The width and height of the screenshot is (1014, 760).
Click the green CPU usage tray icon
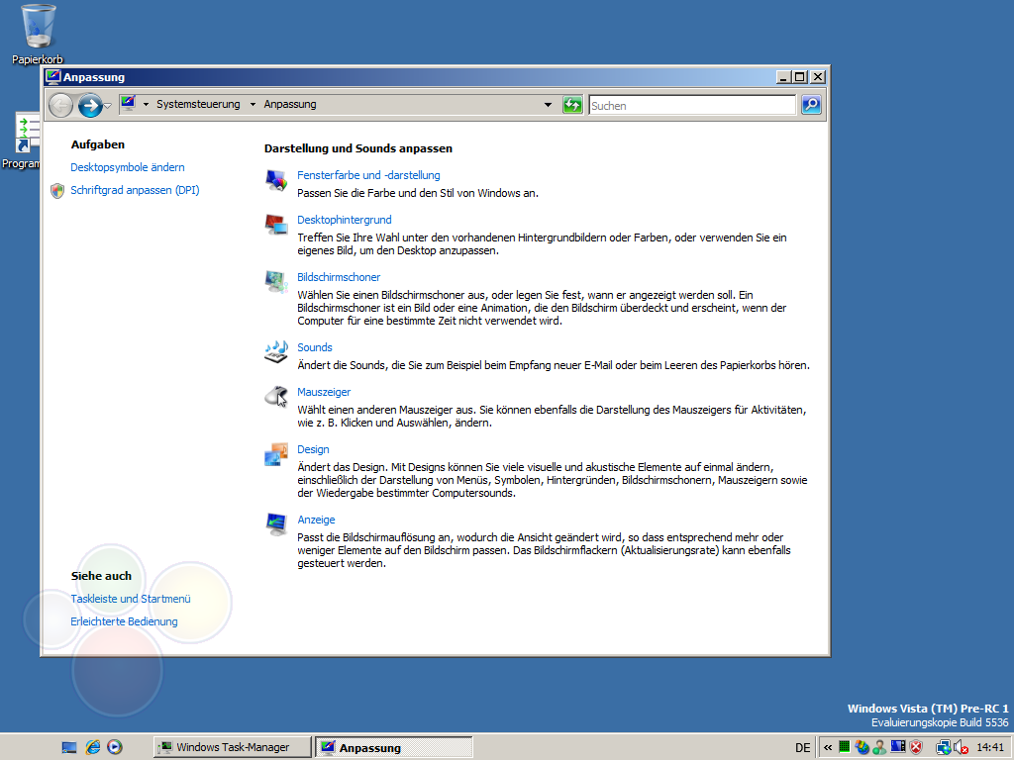[844, 747]
